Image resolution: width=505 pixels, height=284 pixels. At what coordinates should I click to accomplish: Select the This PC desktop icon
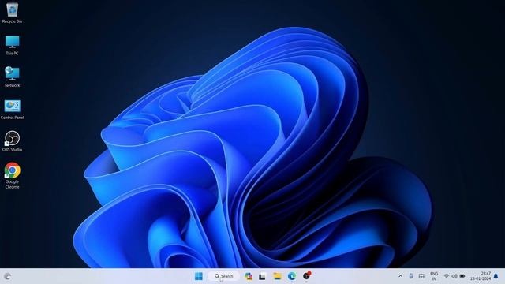pos(13,46)
